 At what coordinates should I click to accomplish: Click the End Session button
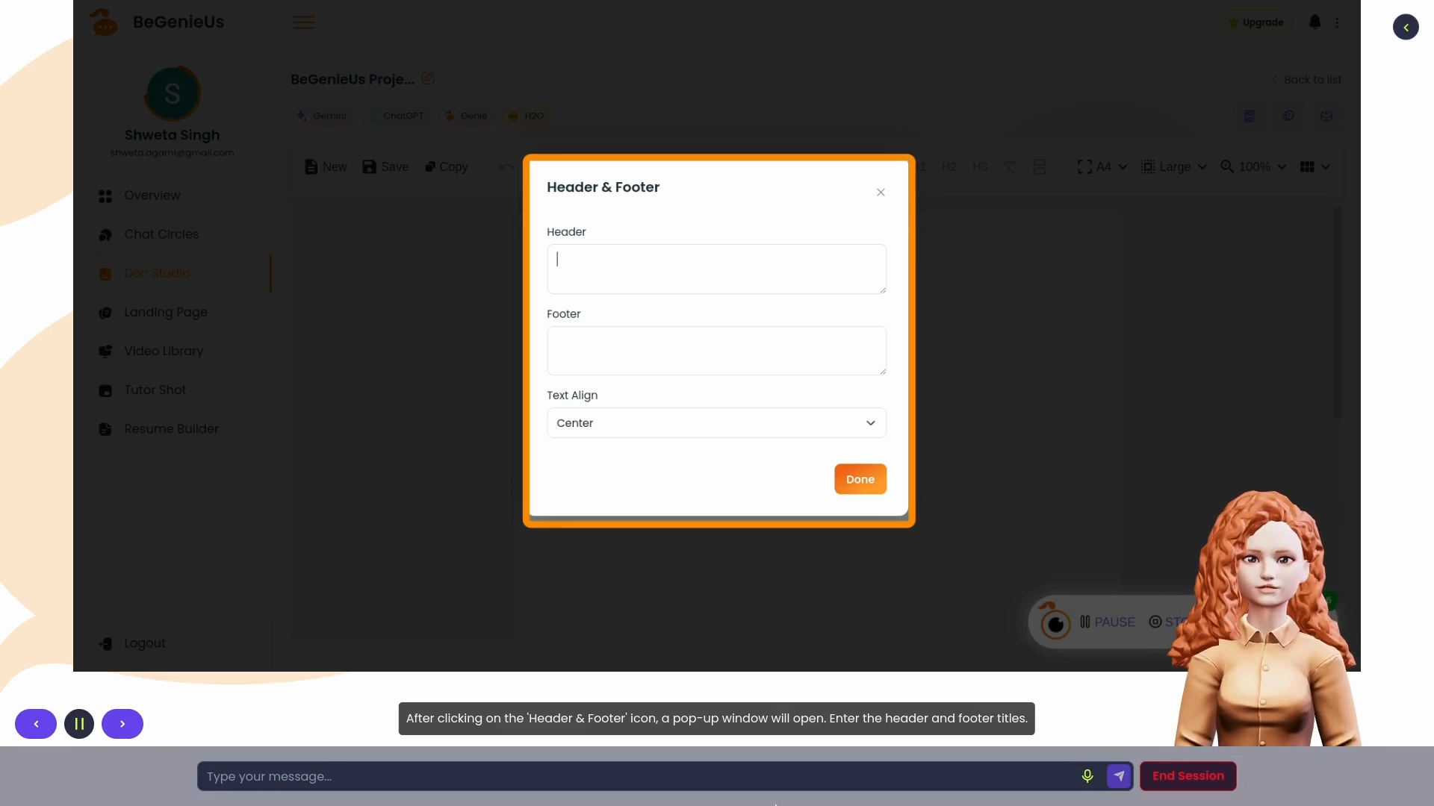pyautogui.click(x=1188, y=776)
